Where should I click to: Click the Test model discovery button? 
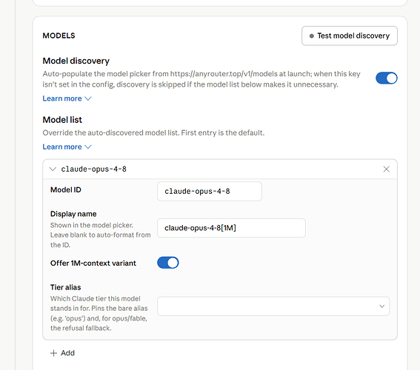350,36
